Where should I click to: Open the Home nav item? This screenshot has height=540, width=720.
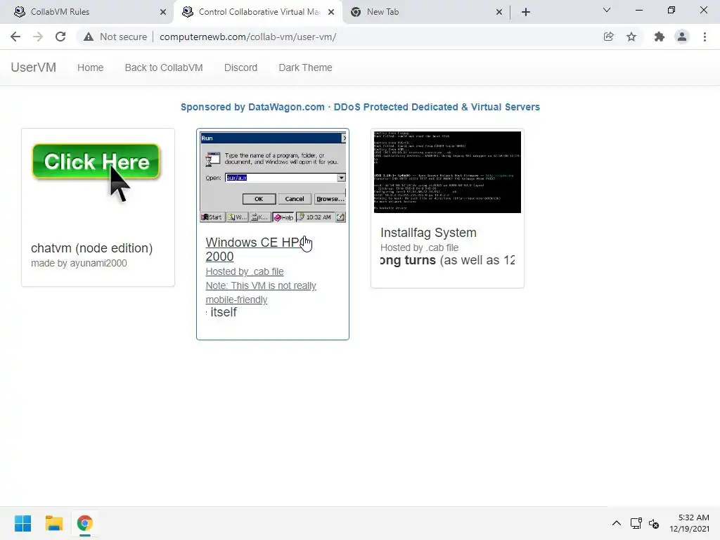91,67
